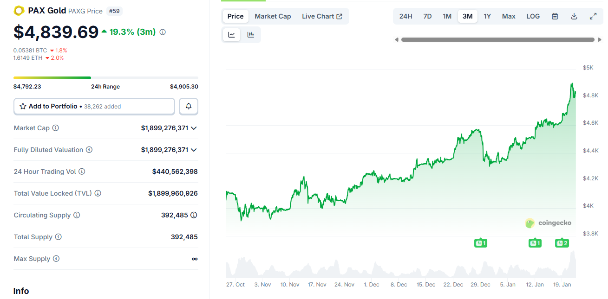Click the price alert bell icon
Viewport: 608px width, 299px height.
point(188,106)
